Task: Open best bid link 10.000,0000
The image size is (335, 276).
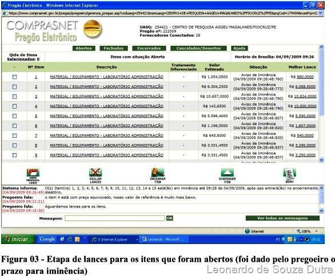Action: (305, 106)
